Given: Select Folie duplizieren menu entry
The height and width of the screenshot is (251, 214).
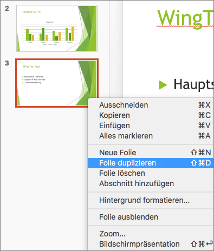Looking at the screenshot, I should click(151, 163).
